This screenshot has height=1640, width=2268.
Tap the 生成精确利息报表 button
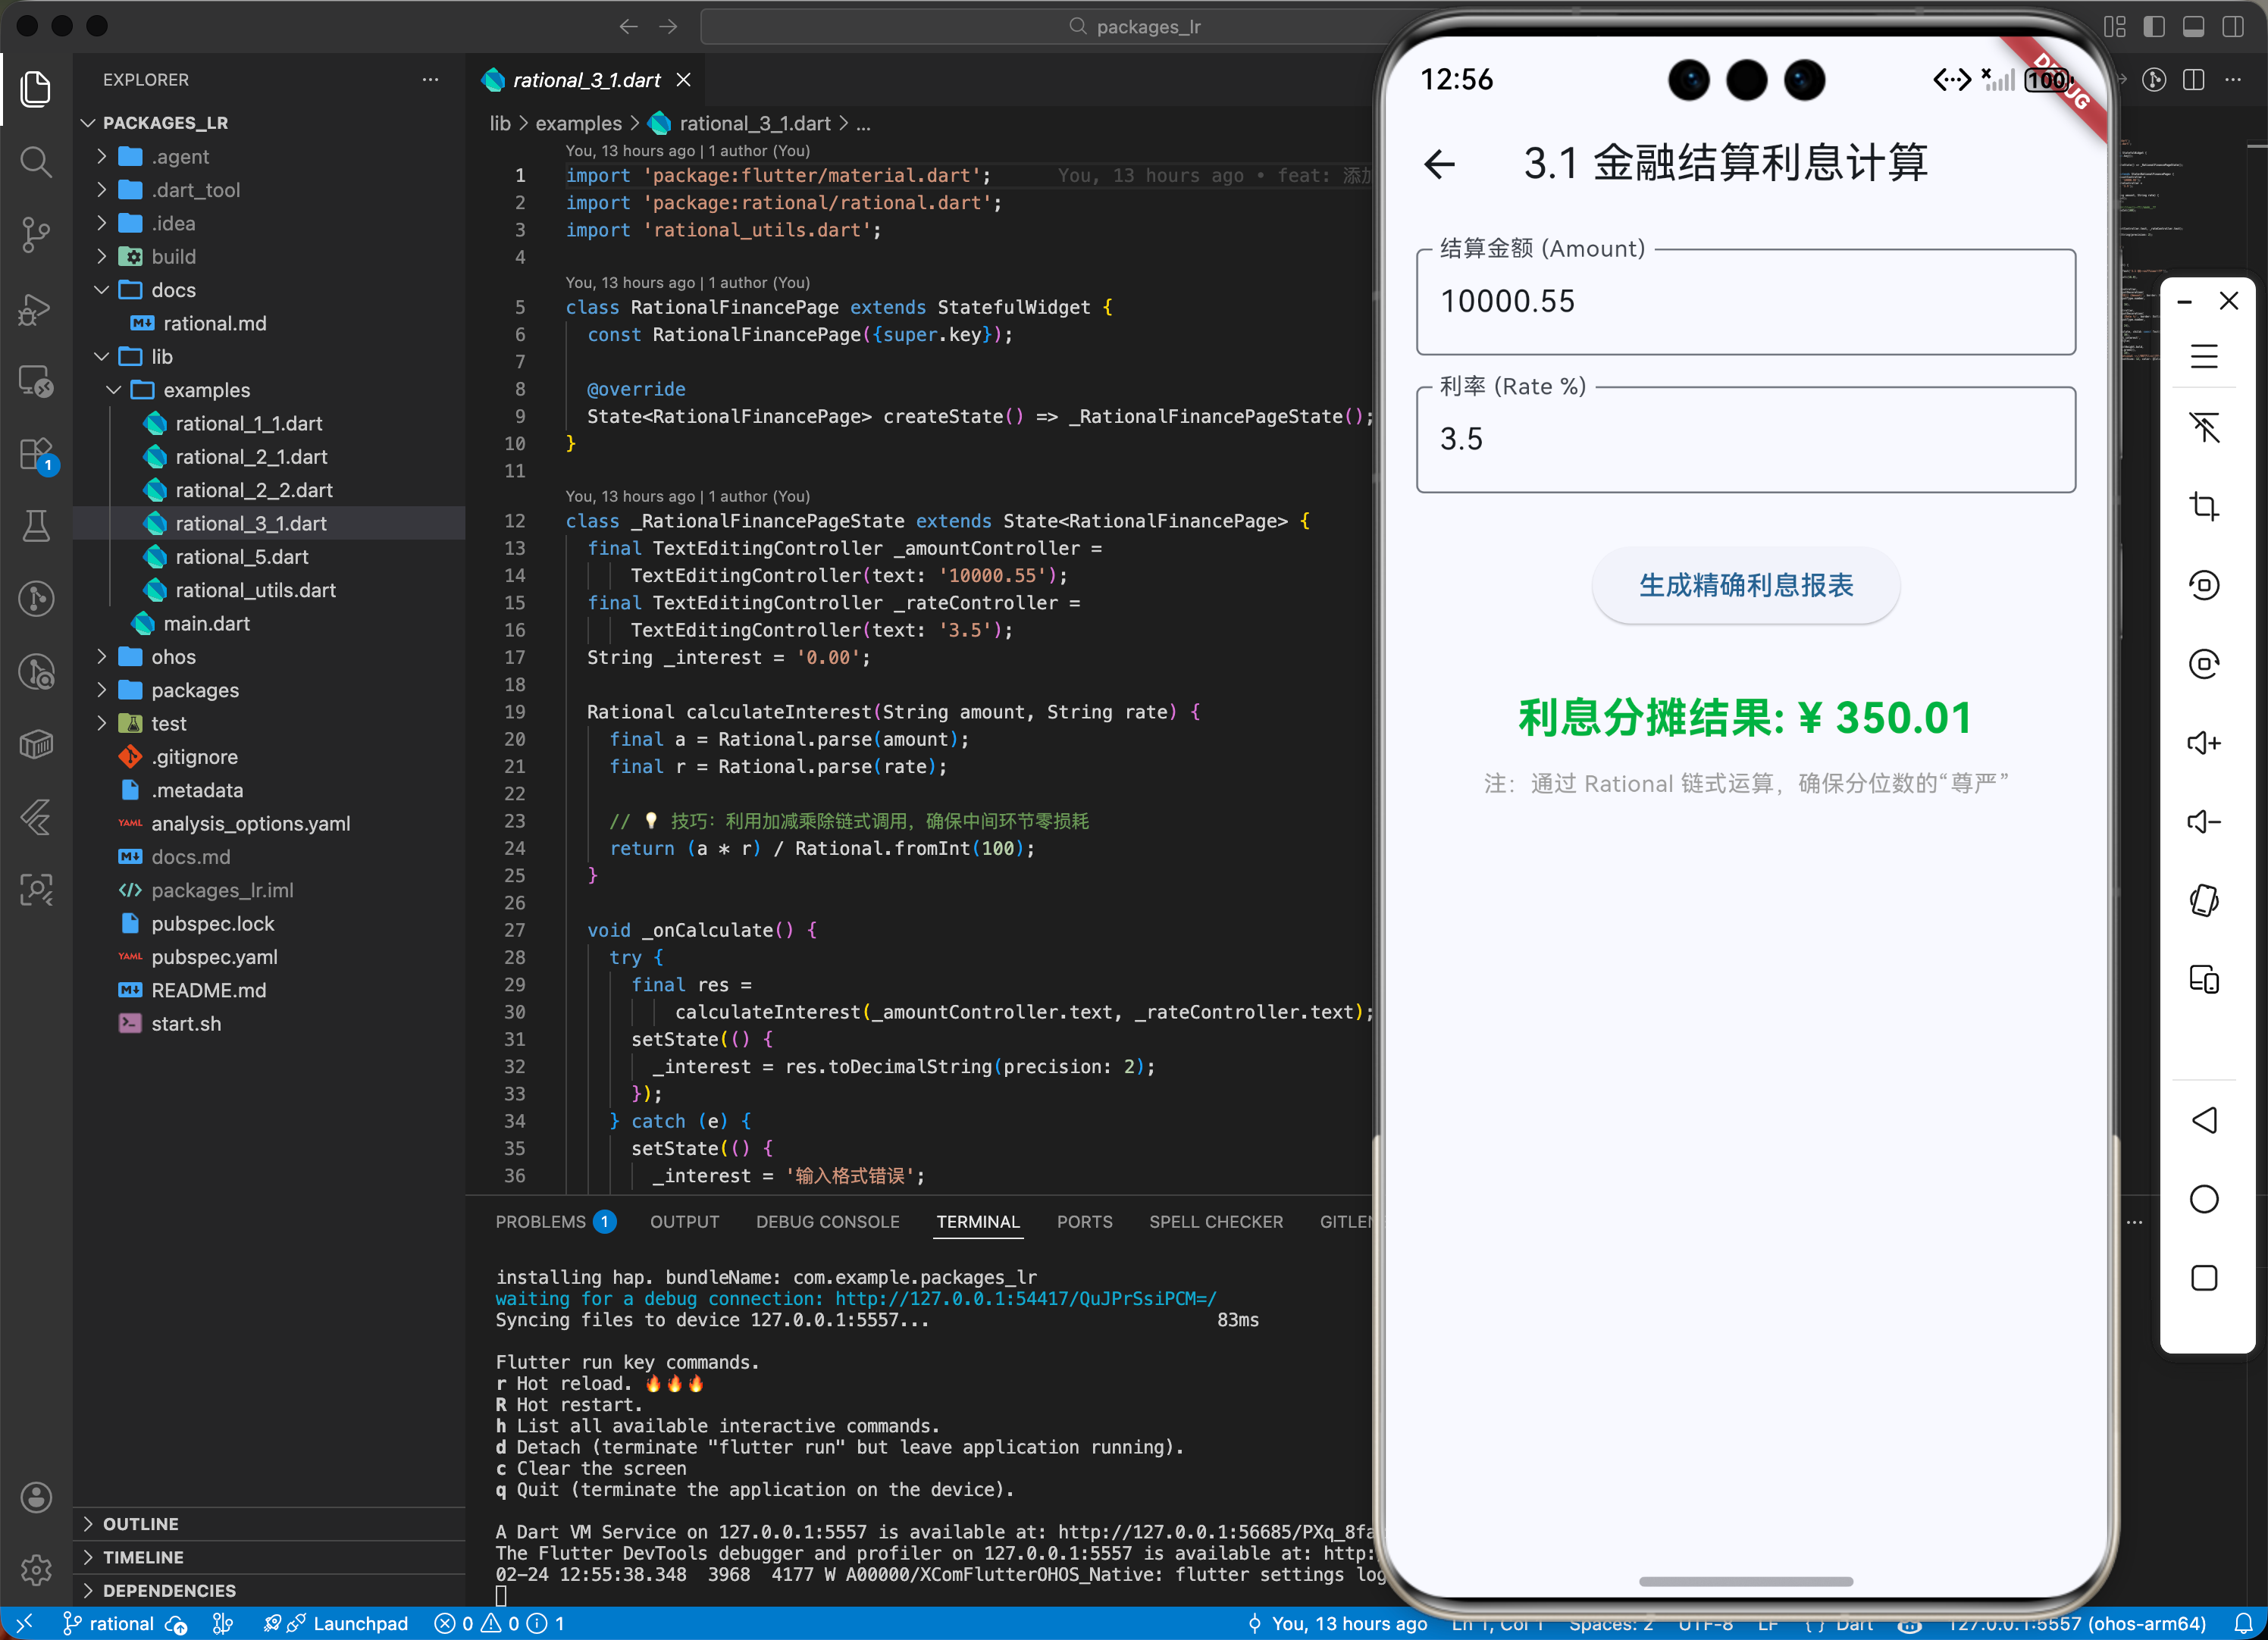(x=1745, y=586)
